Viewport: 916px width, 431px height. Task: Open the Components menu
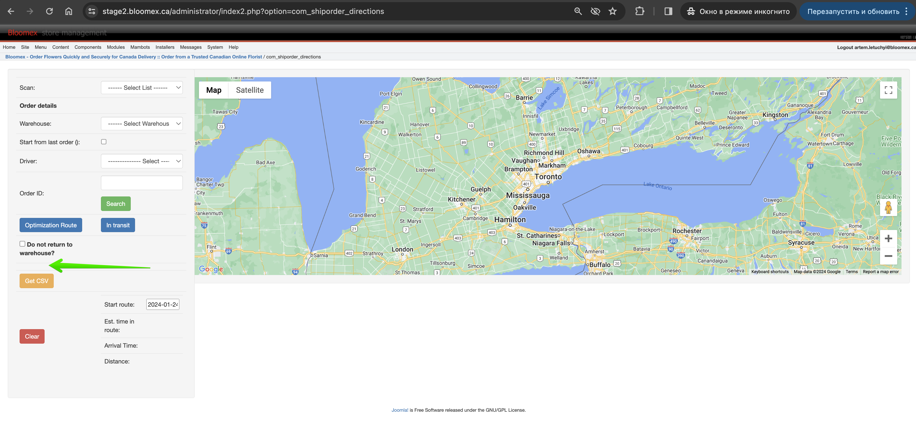(88, 47)
